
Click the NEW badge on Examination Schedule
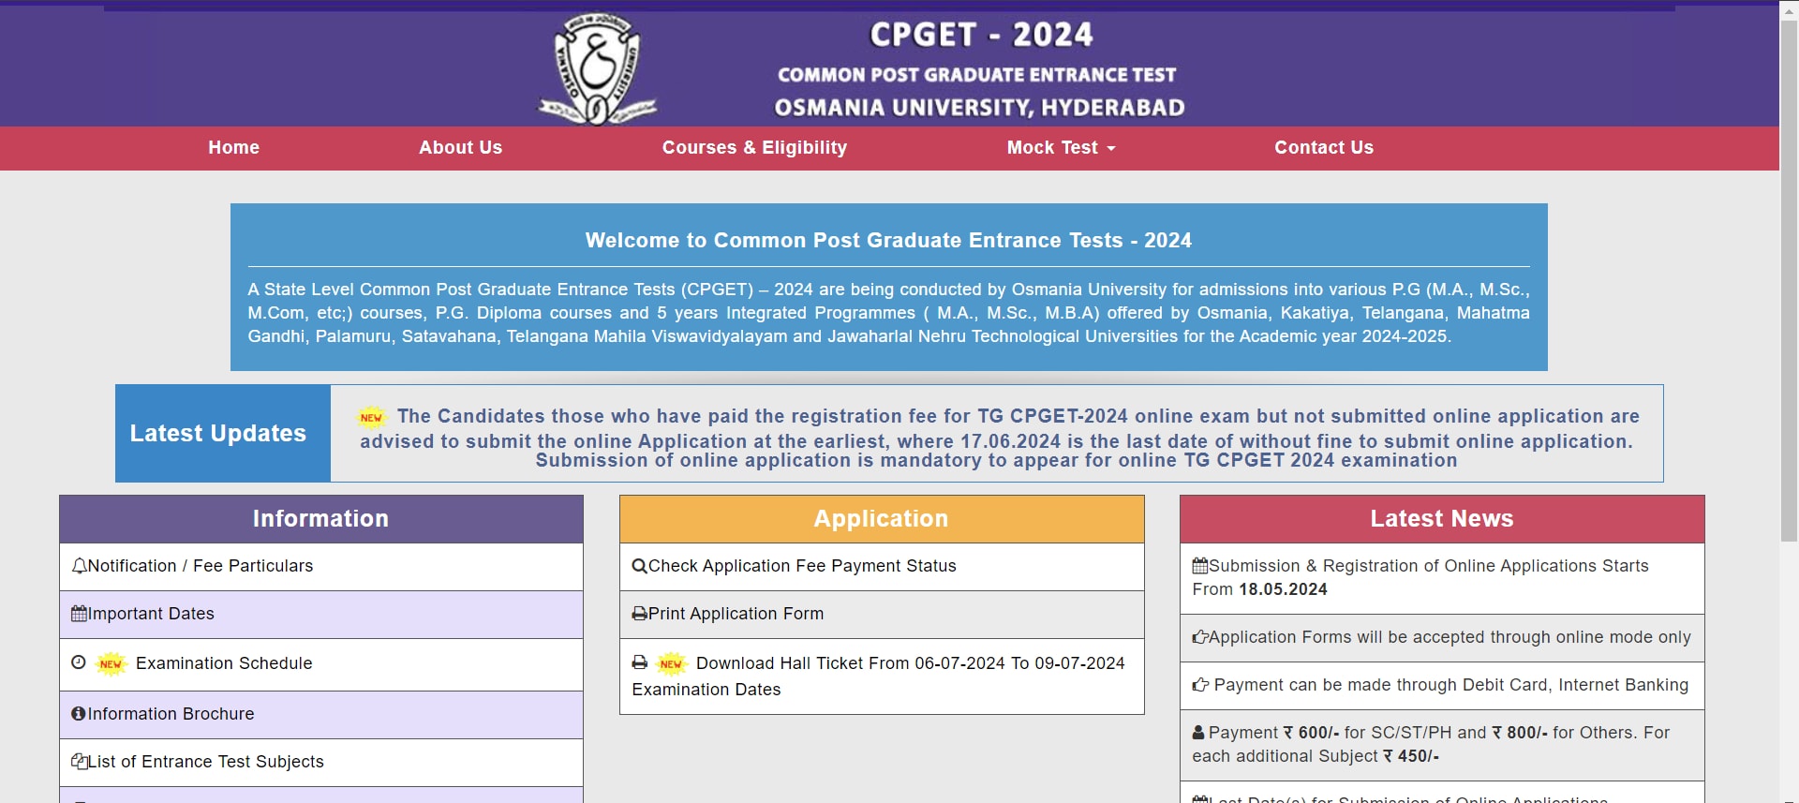pos(112,663)
